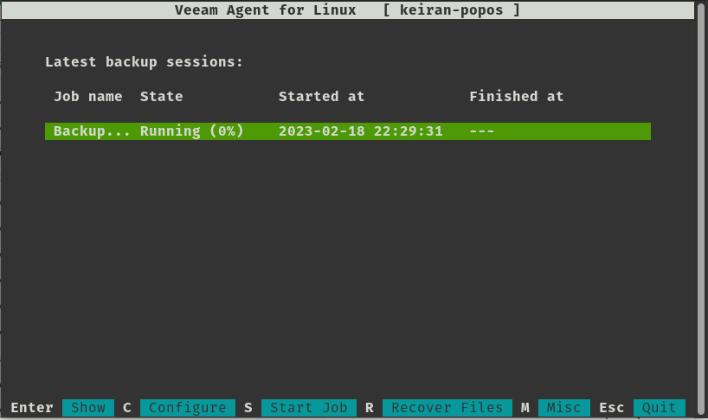This screenshot has height=420, width=708.
Task: Click the terminal's vertical scrollbar
Action: tap(702, 210)
